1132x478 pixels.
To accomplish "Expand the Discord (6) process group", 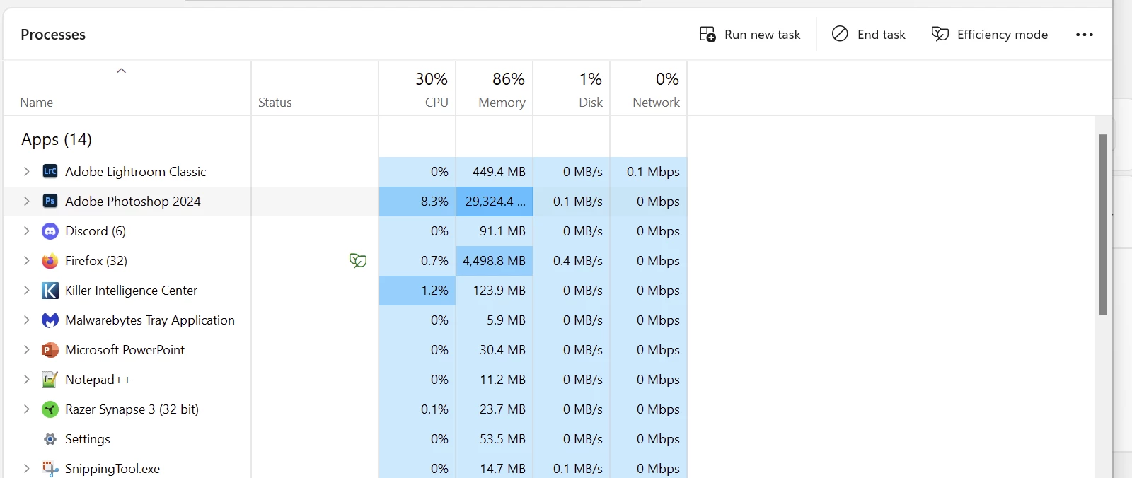I will (x=26, y=231).
